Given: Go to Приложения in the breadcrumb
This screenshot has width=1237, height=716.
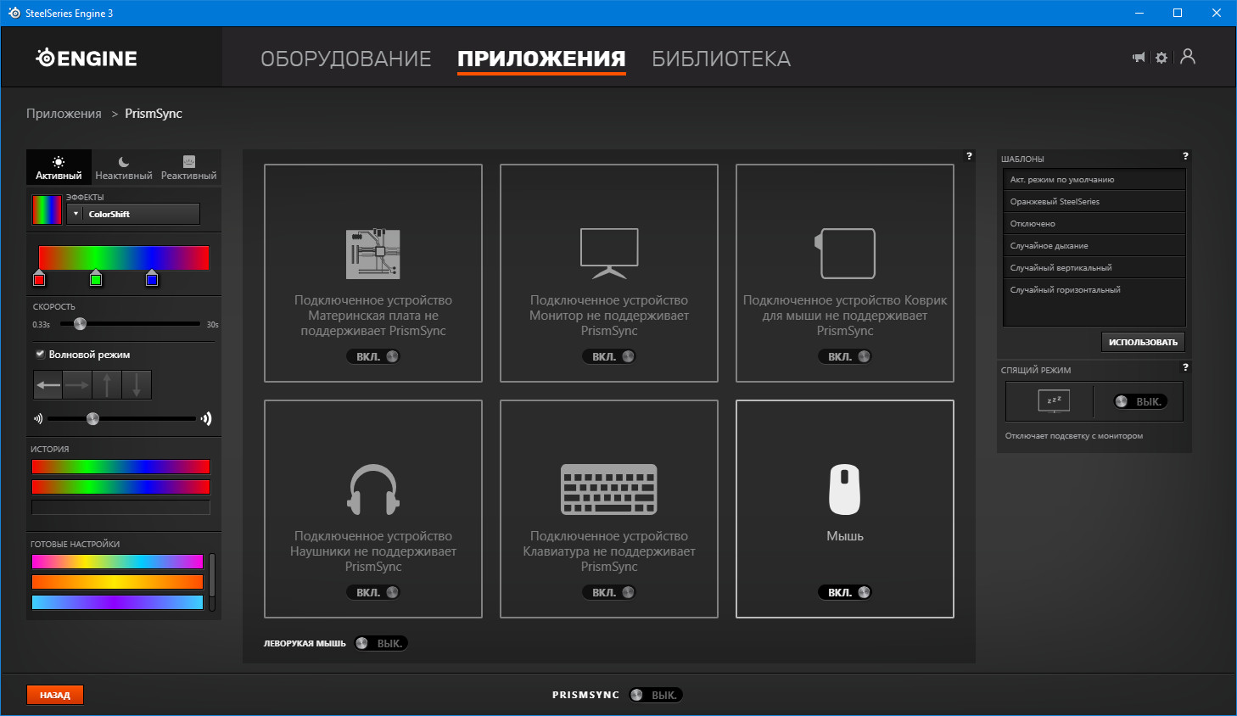Looking at the screenshot, I should tap(64, 114).
